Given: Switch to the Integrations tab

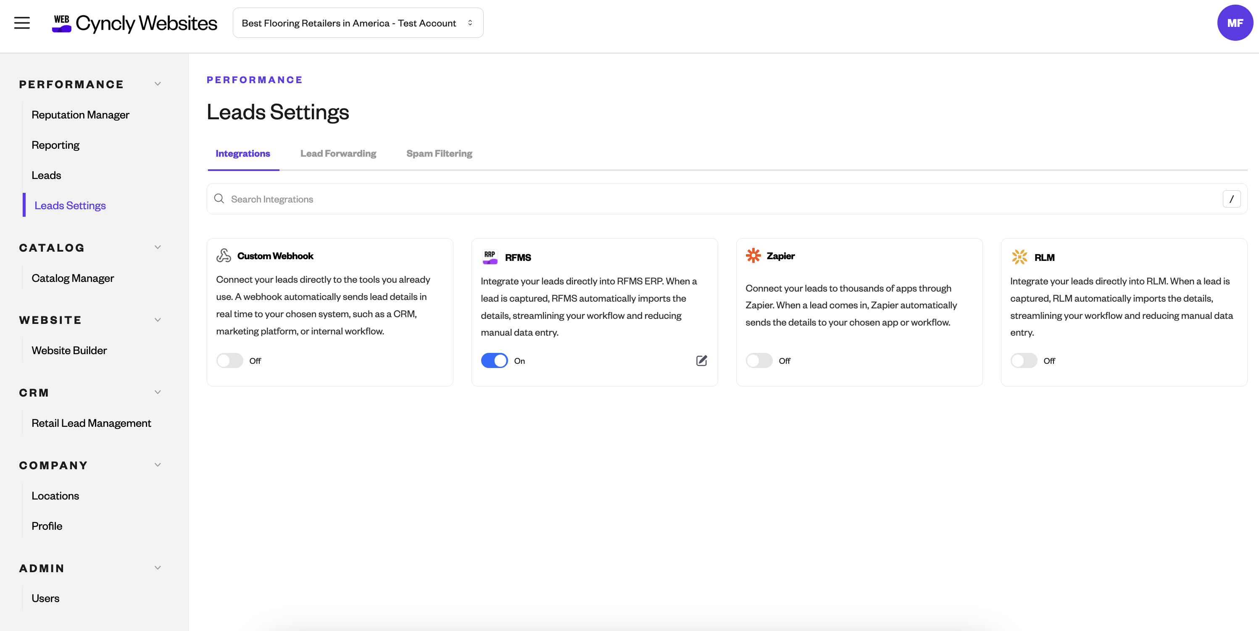Looking at the screenshot, I should coord(243,153).
